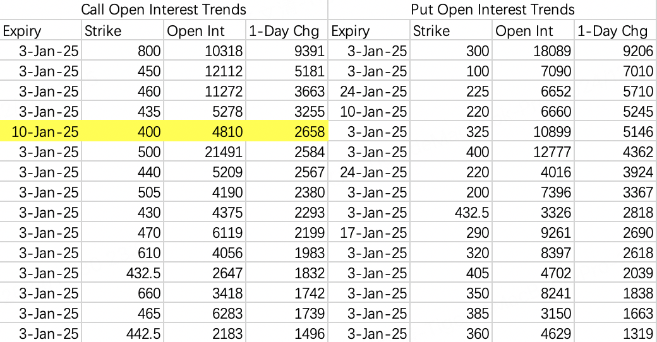Click highlighted open interest 4810 cell

[x=205, y=131]
